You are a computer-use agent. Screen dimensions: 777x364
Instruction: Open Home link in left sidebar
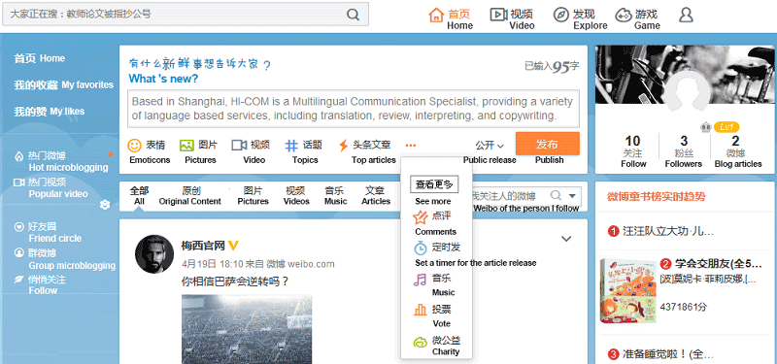click(40, 58)
